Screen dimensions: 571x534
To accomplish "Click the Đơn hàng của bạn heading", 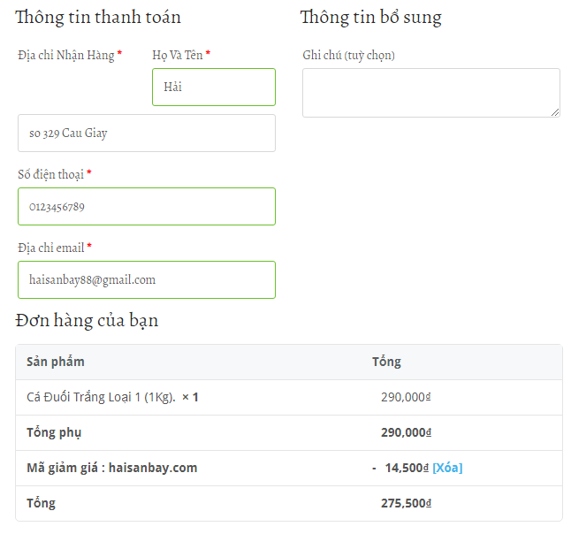I will [87, 320].
